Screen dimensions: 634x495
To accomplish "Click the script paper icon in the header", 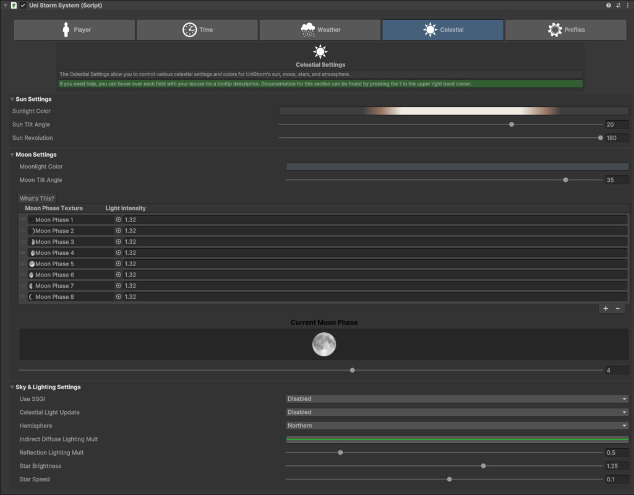I will 14,5.
